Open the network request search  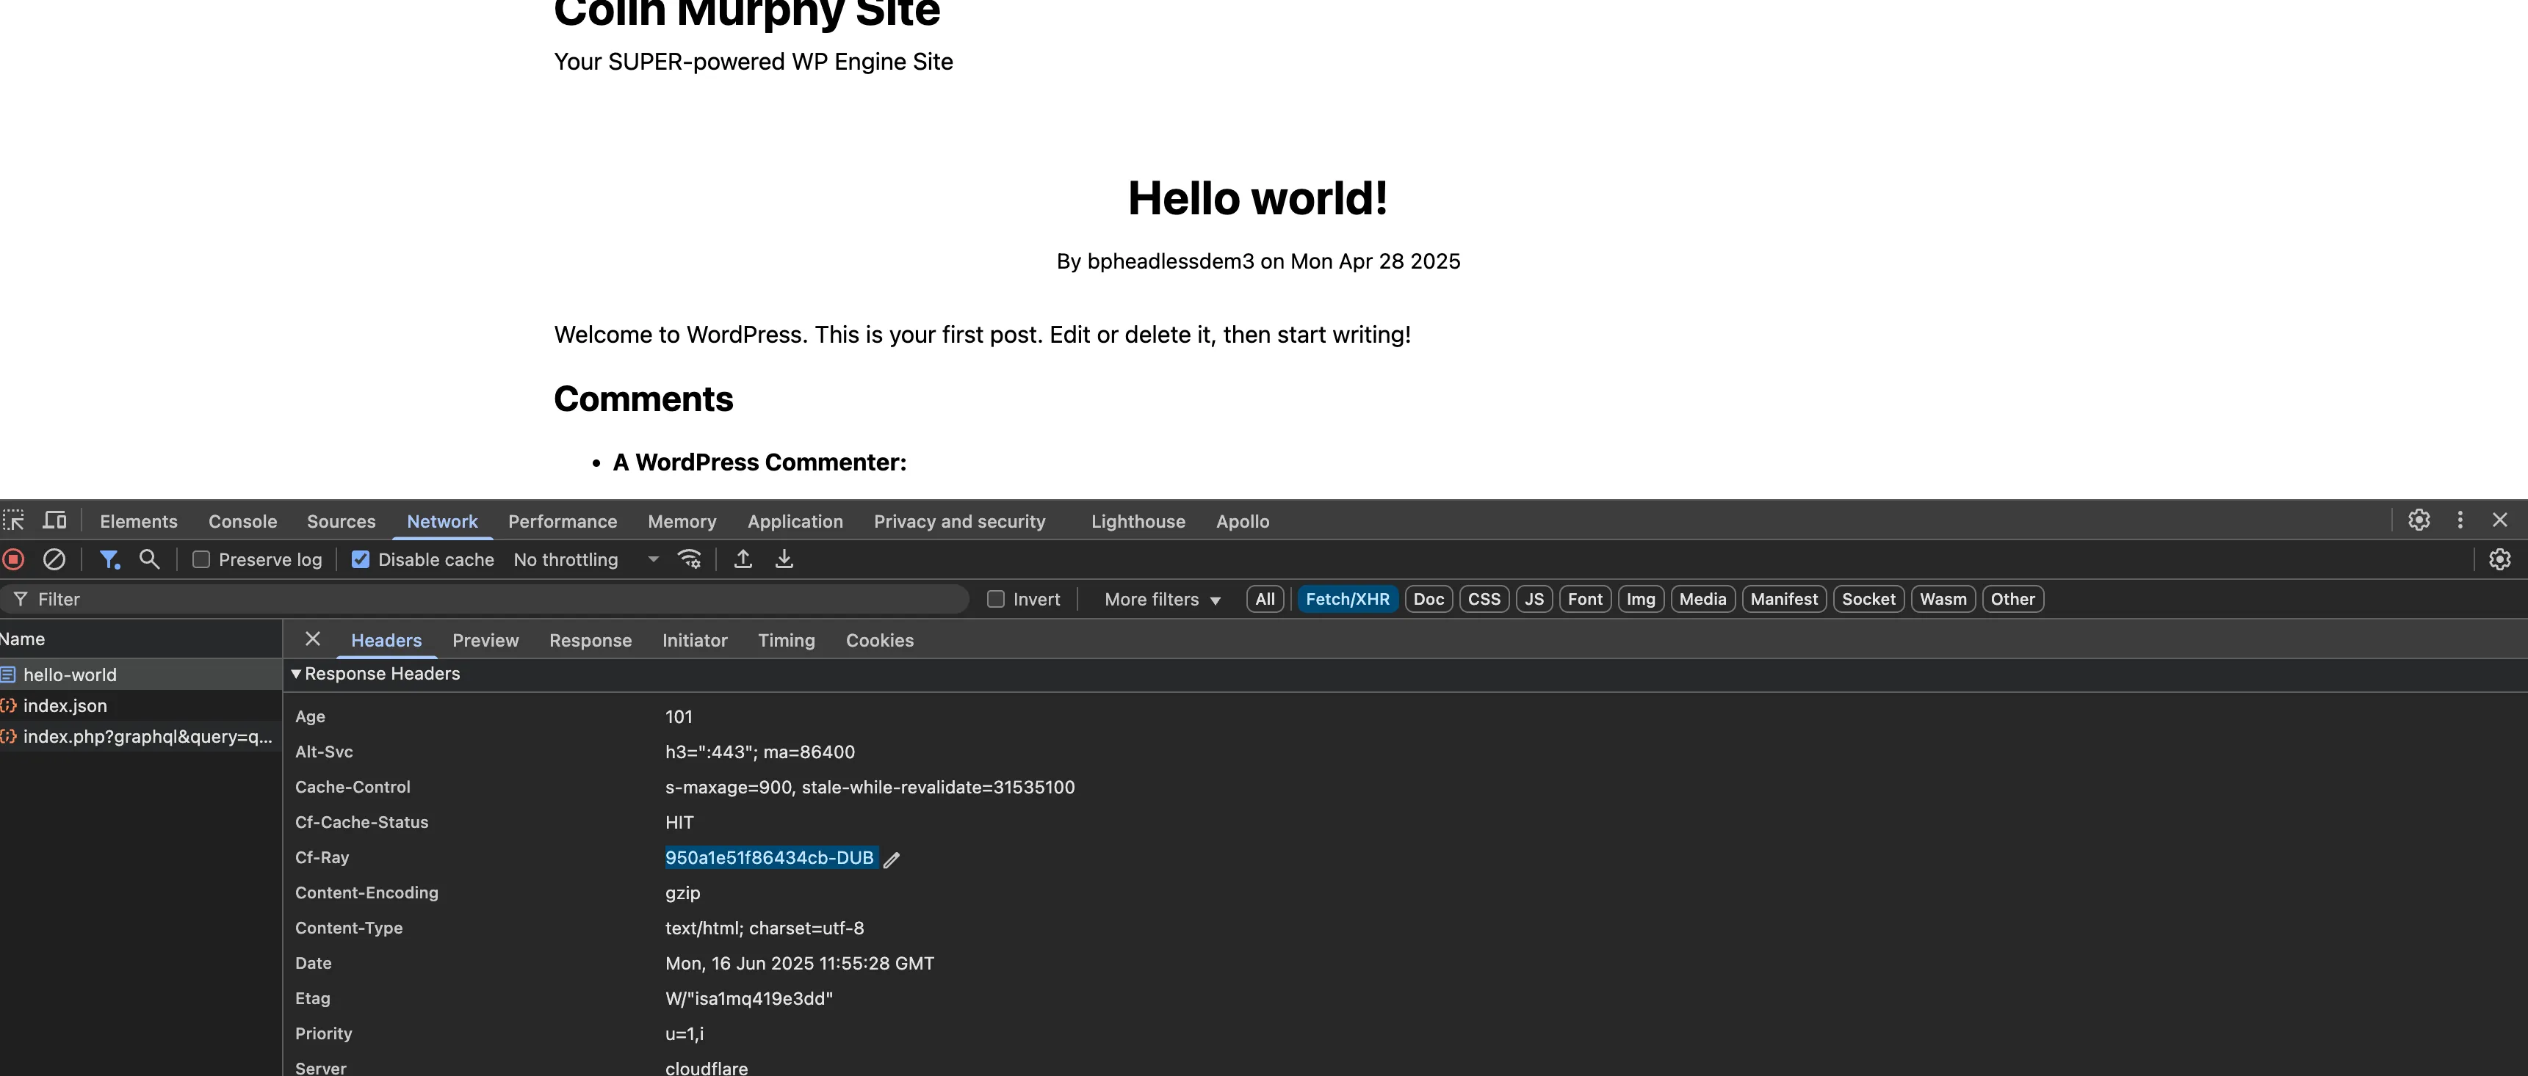click(149, 559)
